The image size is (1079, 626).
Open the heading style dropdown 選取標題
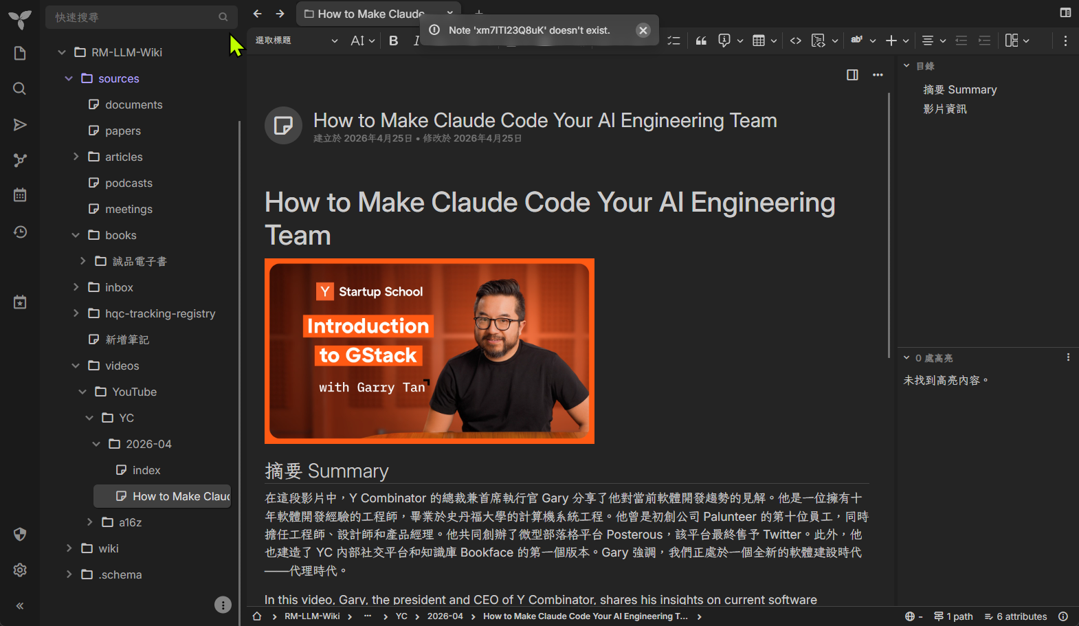coord(296,41)
